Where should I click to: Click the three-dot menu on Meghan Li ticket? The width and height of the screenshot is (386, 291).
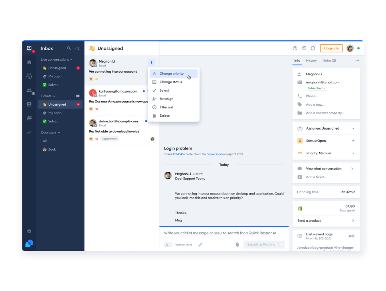click(151, 63)
